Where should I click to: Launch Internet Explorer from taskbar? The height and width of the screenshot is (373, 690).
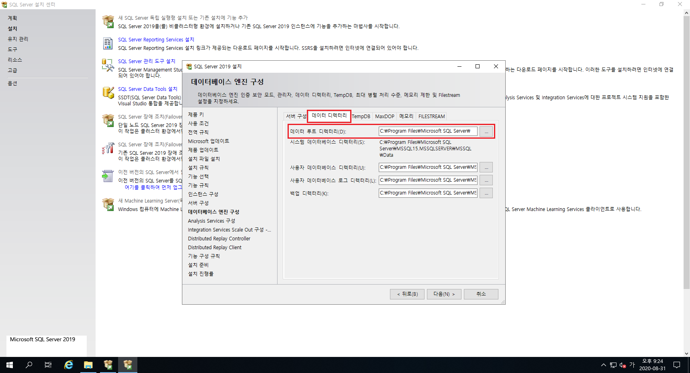click(x=69, y=365)
